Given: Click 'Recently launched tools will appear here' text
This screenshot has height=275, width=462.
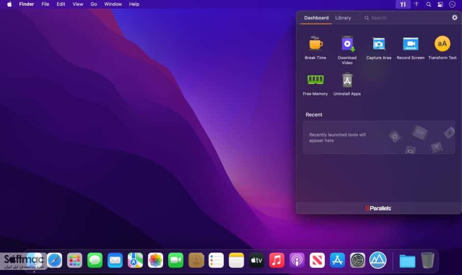Looking at the screenshot, I should pyautogui.click(x=338, y=137).
